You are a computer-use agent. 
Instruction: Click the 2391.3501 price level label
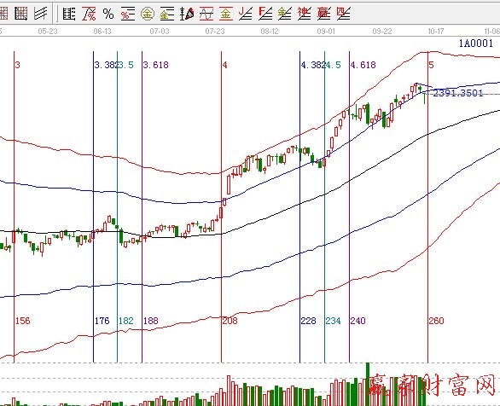point(458,93)
